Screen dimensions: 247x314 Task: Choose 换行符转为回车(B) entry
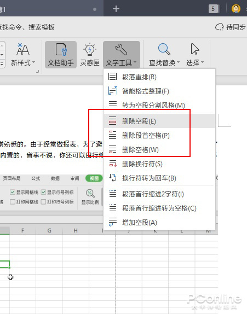[x=159, y=178]
